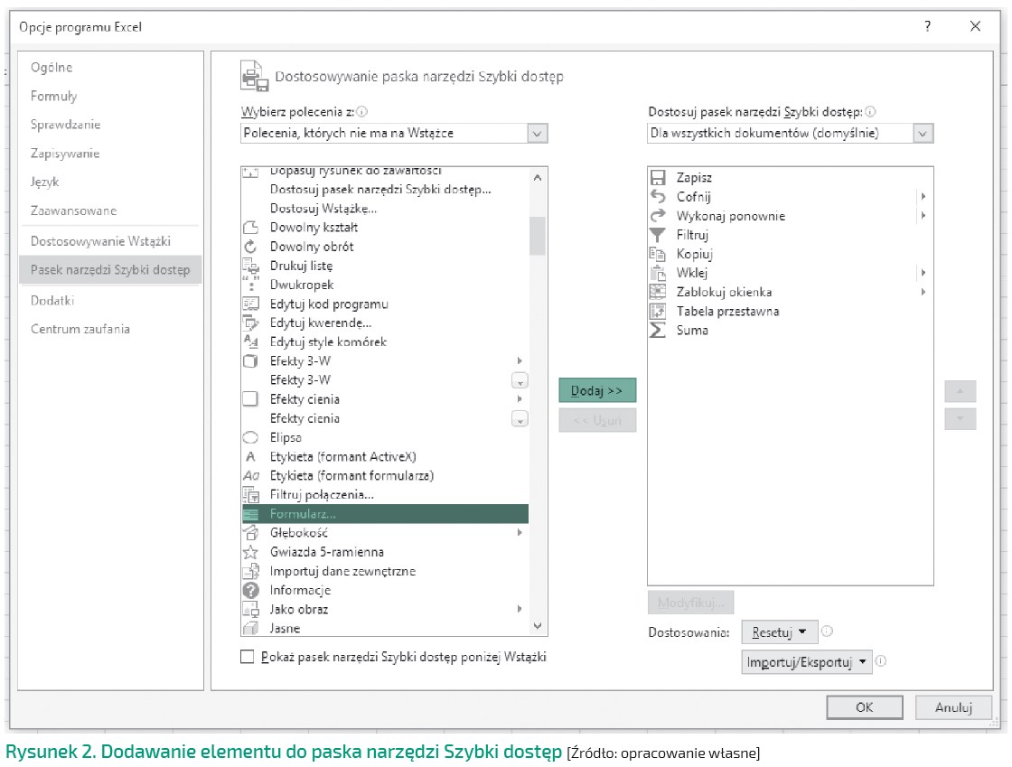Click the Filtruj połączenia icon

click(x=250, y=495)
